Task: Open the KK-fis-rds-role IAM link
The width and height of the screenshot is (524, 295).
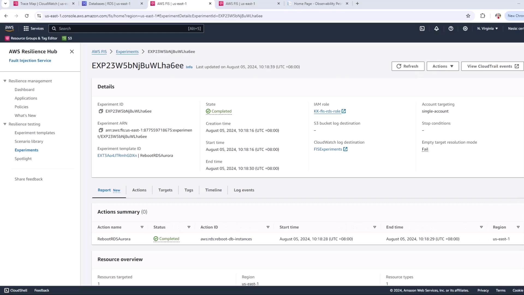Action: [327, 111]
